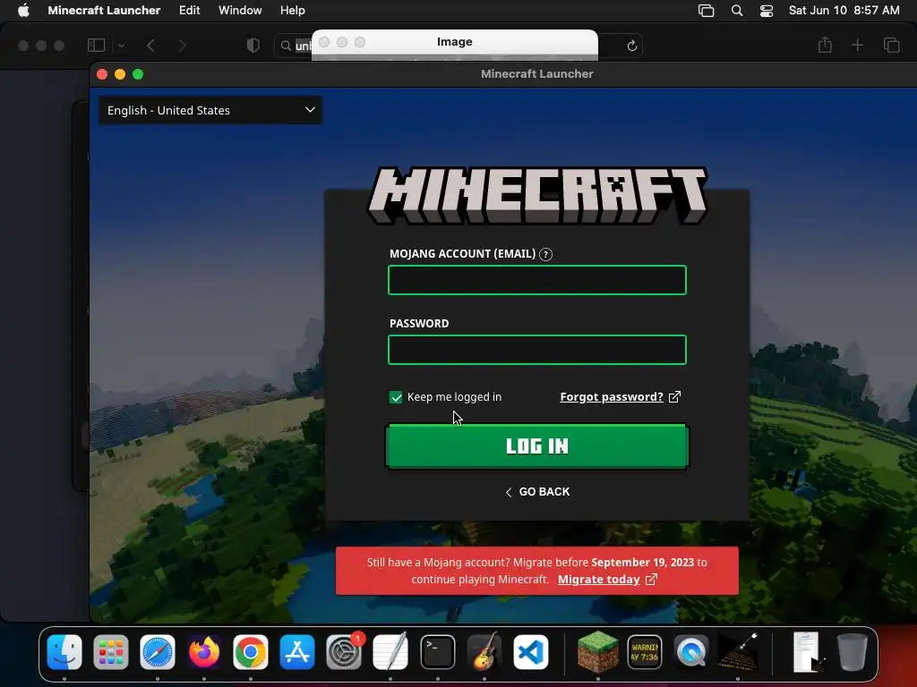Open Terminal from the dock
The image size is (917, 687).
437,652
